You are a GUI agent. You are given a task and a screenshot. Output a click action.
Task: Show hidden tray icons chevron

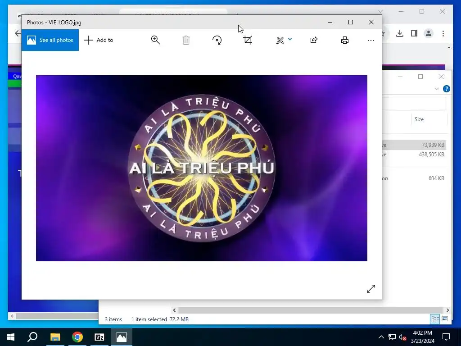coord(381,337)
